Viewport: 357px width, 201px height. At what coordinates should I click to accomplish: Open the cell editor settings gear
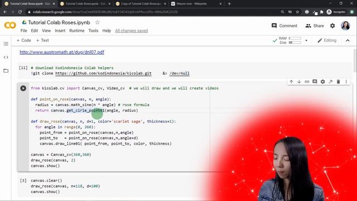point(322,82)
